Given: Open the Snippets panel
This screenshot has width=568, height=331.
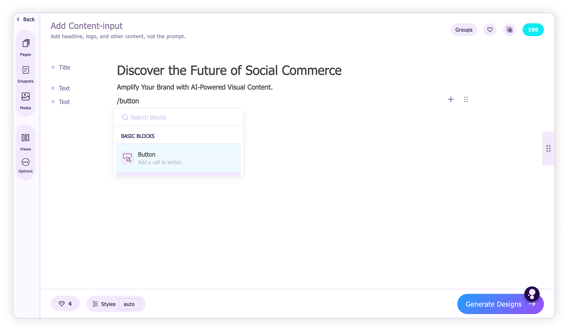Looking at the screenshot, I should [x=25, y=74].
